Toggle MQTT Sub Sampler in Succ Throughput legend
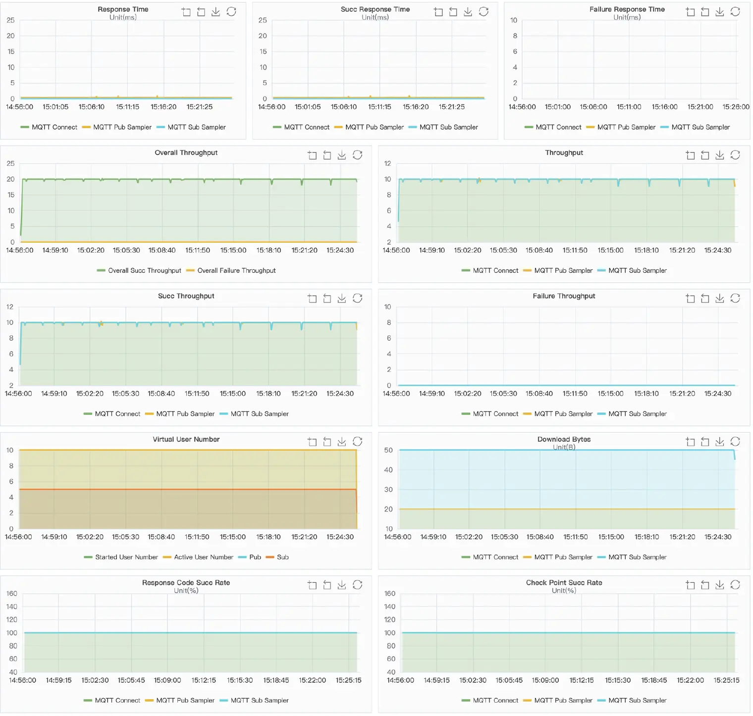The image size is (753, 716). point(254,414)
